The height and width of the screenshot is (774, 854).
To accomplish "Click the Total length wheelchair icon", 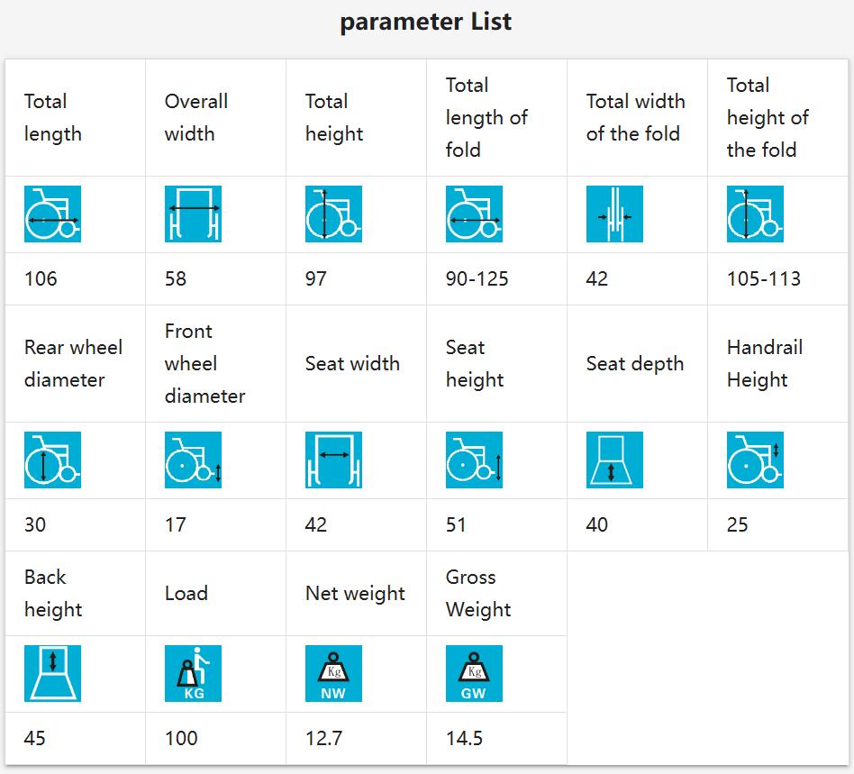I will (52, 214).
